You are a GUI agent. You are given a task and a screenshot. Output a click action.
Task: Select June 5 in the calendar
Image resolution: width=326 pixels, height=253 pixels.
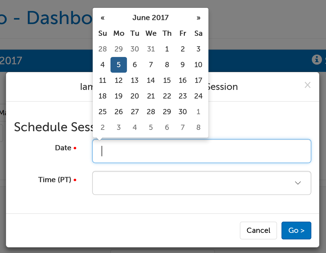(x=119, y=65)
